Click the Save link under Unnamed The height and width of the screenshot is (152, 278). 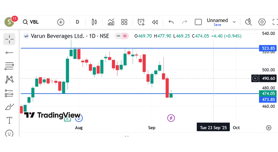point(217,25)
